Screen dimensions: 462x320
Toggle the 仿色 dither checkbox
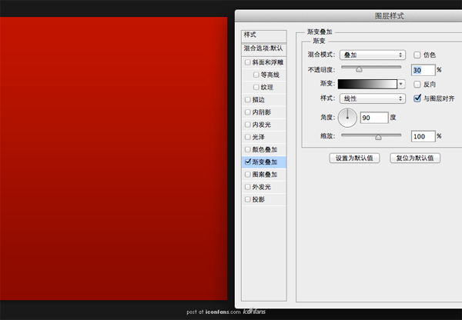coord(417,55)
